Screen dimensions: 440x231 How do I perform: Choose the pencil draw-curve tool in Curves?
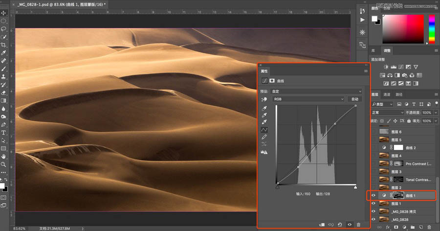tap(264, 137)
